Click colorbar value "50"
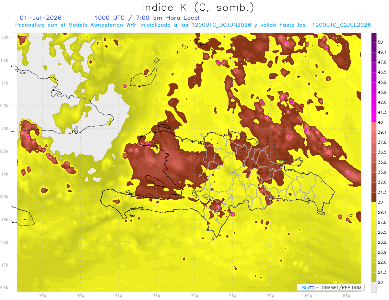Image resolution: width=389 pixels, height=300 pixels. coord(381,42)
